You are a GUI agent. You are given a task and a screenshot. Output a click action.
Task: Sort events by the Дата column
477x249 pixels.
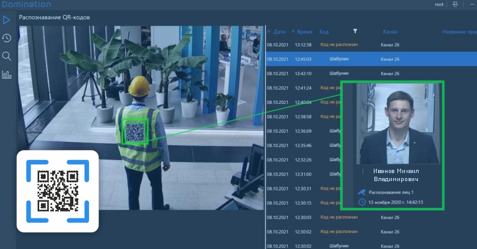279,31
